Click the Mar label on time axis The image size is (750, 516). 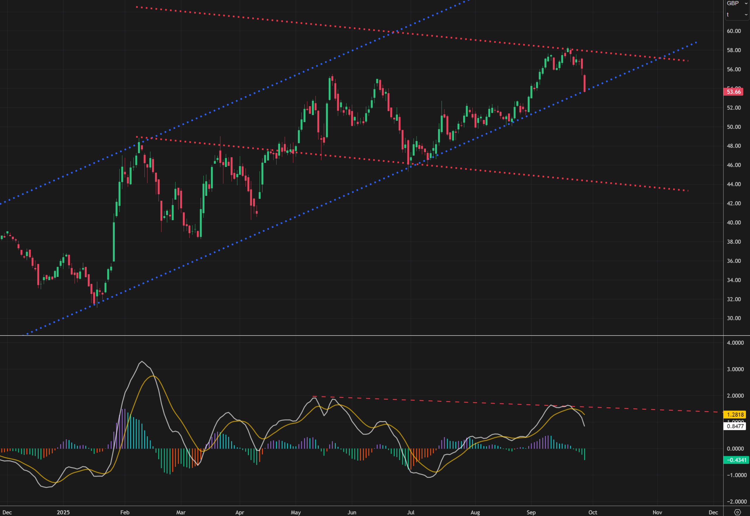click(x=181, y=512)
